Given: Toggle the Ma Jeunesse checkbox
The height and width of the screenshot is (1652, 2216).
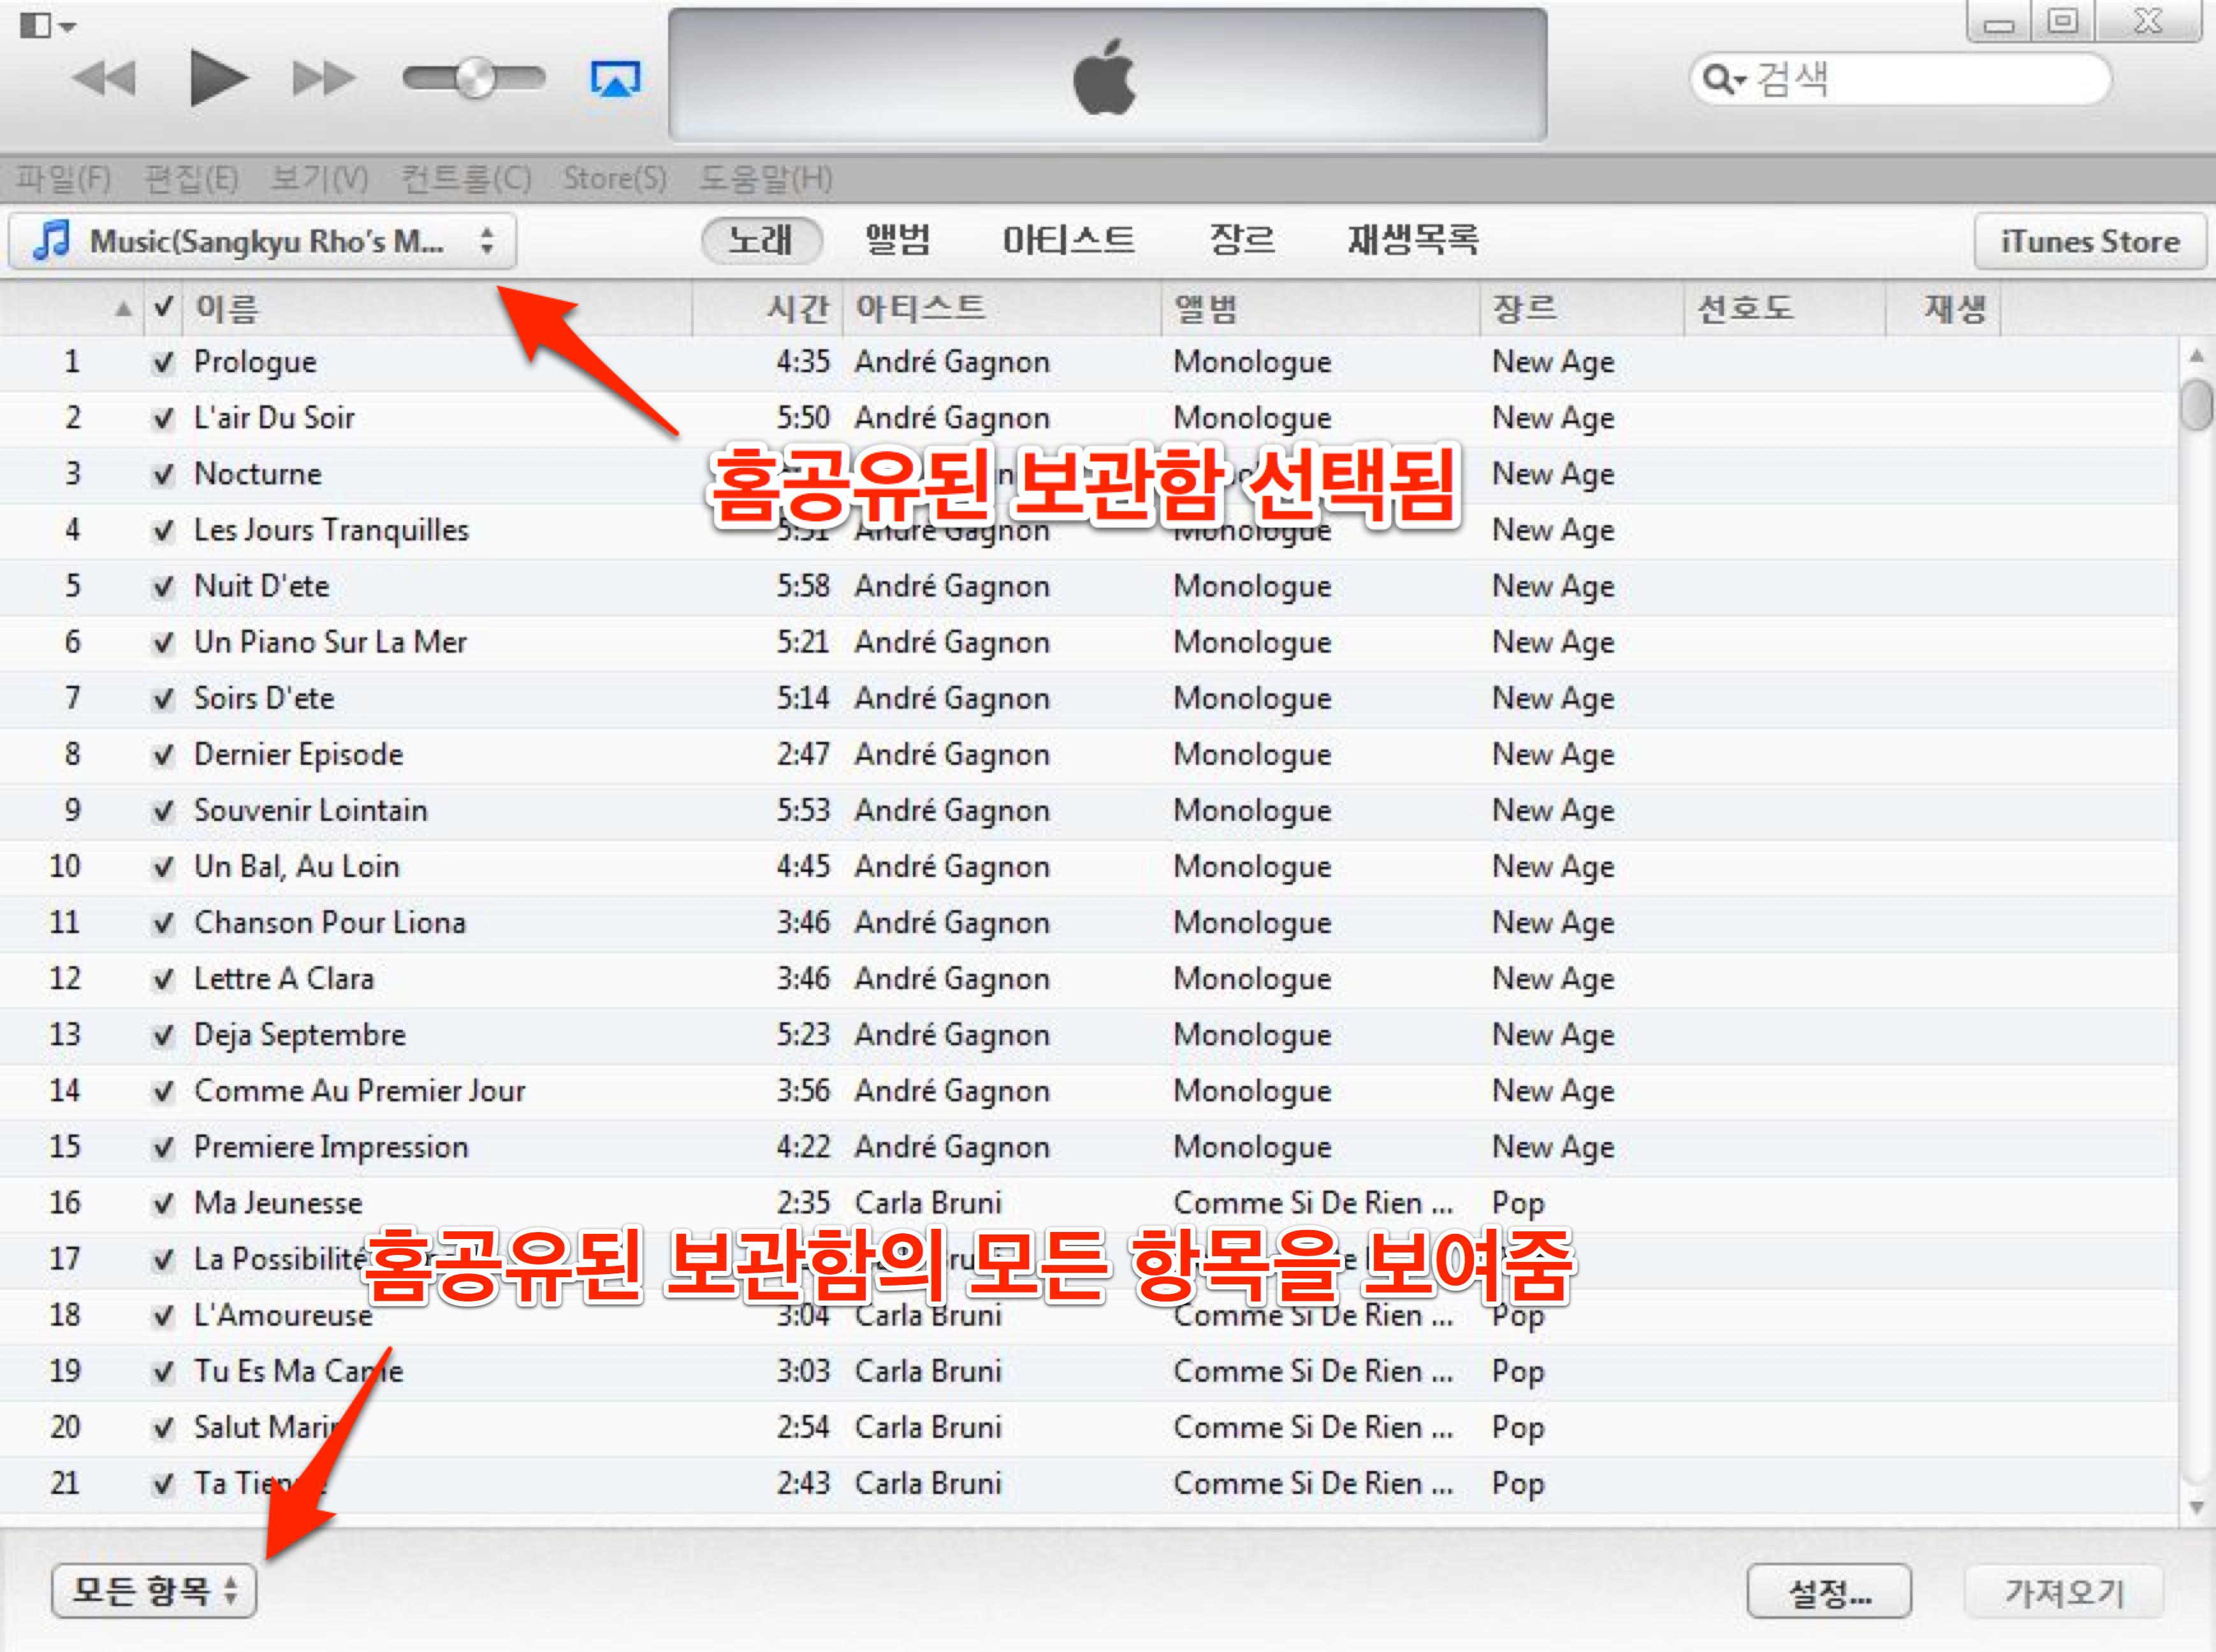Looking at the screenshot, I should point(163,1203).
